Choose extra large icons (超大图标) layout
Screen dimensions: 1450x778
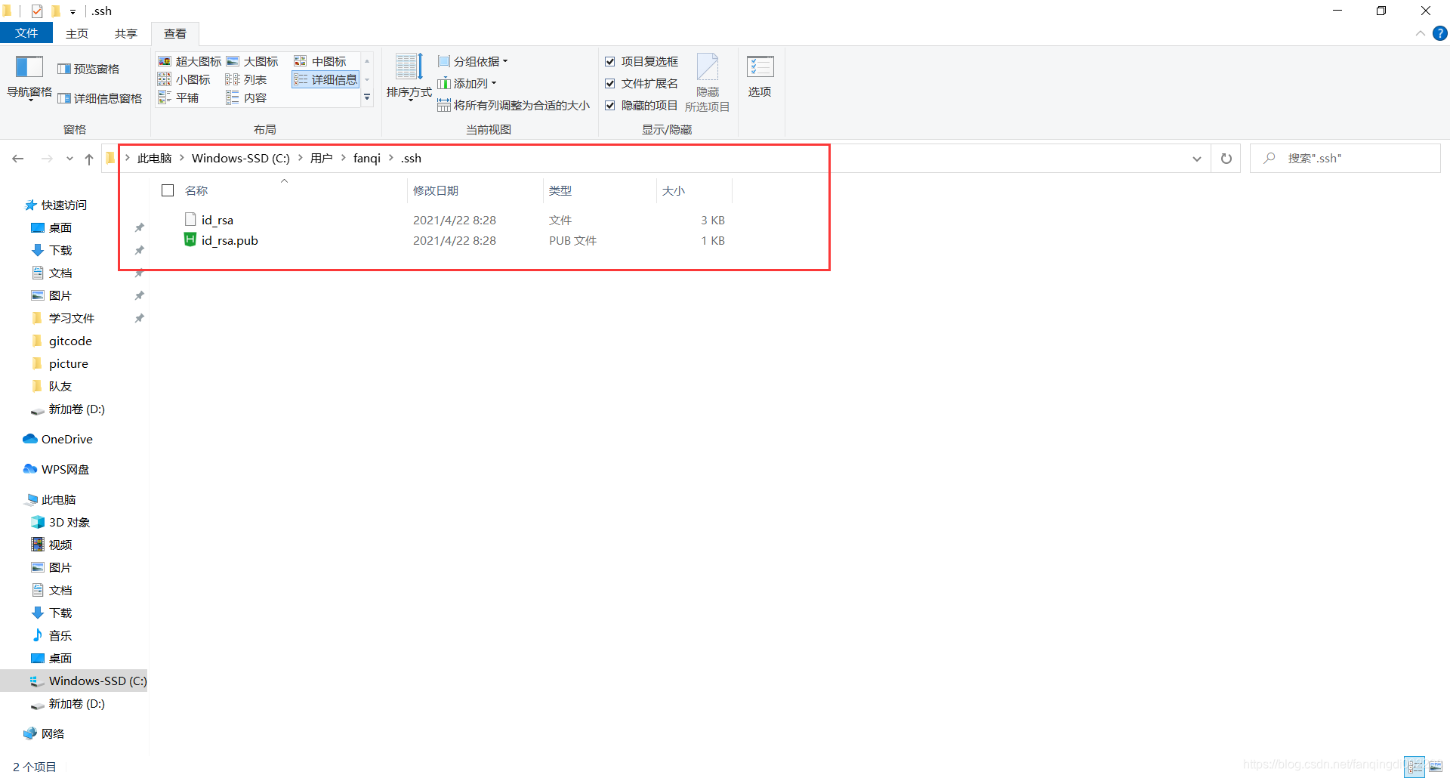190,61
